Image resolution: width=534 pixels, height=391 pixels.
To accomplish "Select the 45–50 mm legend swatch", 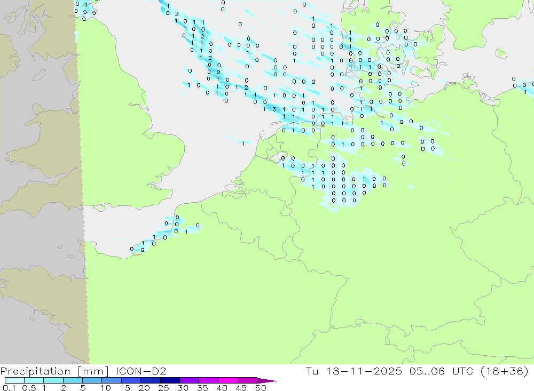I will click(248, 380).
